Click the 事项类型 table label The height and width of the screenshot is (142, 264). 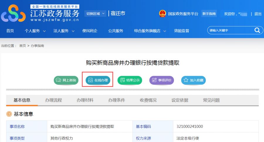tap(17, 138)
